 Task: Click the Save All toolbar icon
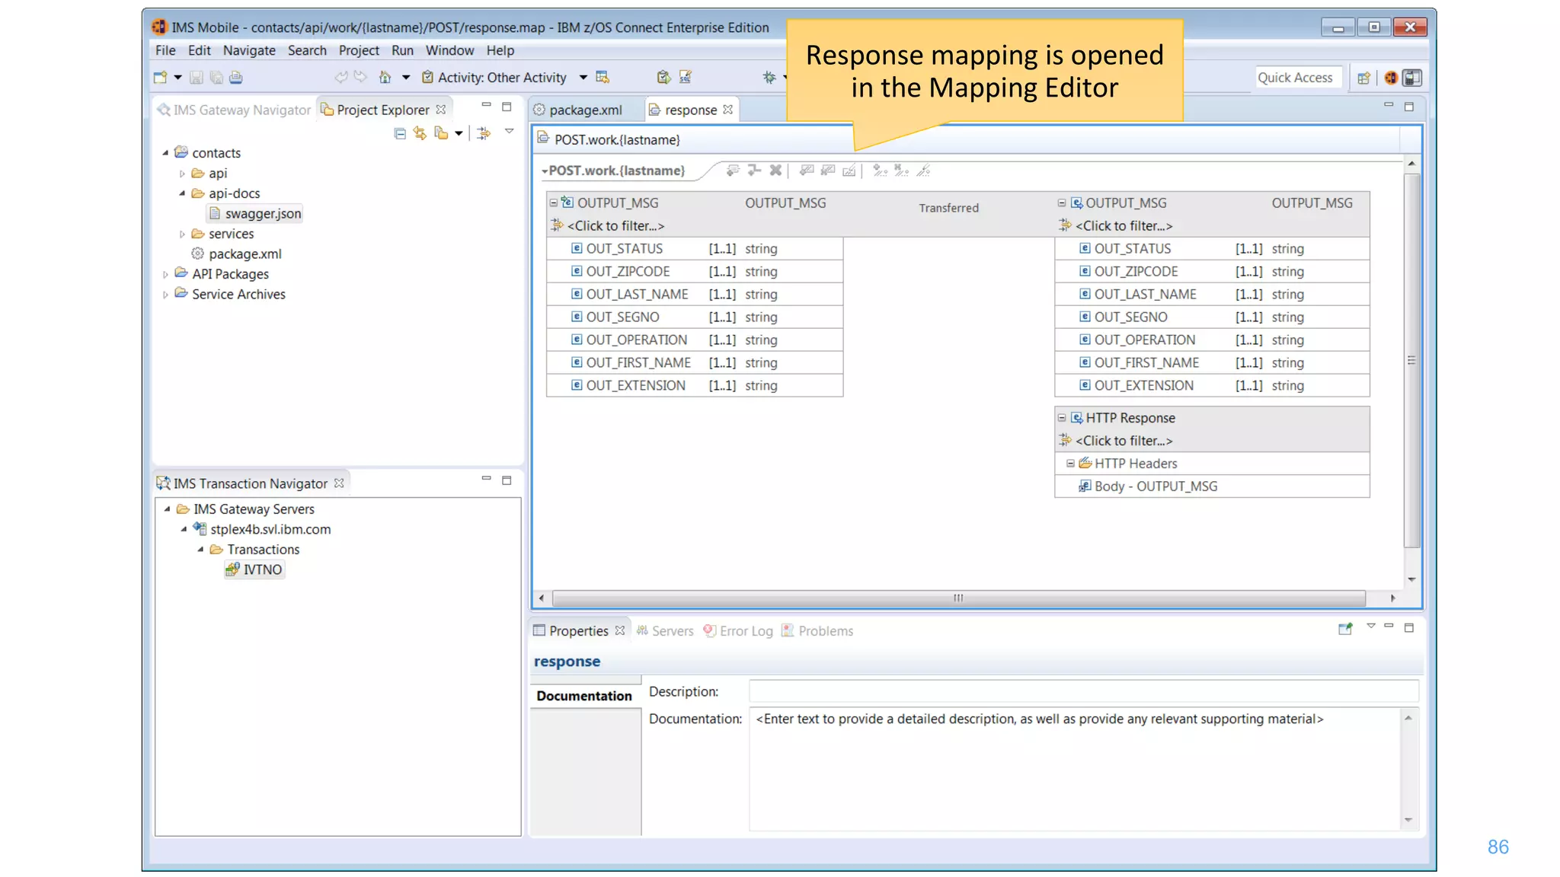216,77
